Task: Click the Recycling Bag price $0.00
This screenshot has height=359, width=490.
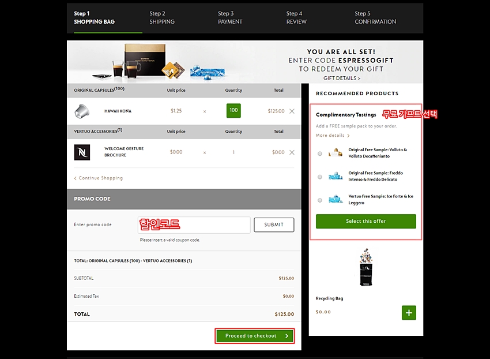Action: [x=323, y=312]
